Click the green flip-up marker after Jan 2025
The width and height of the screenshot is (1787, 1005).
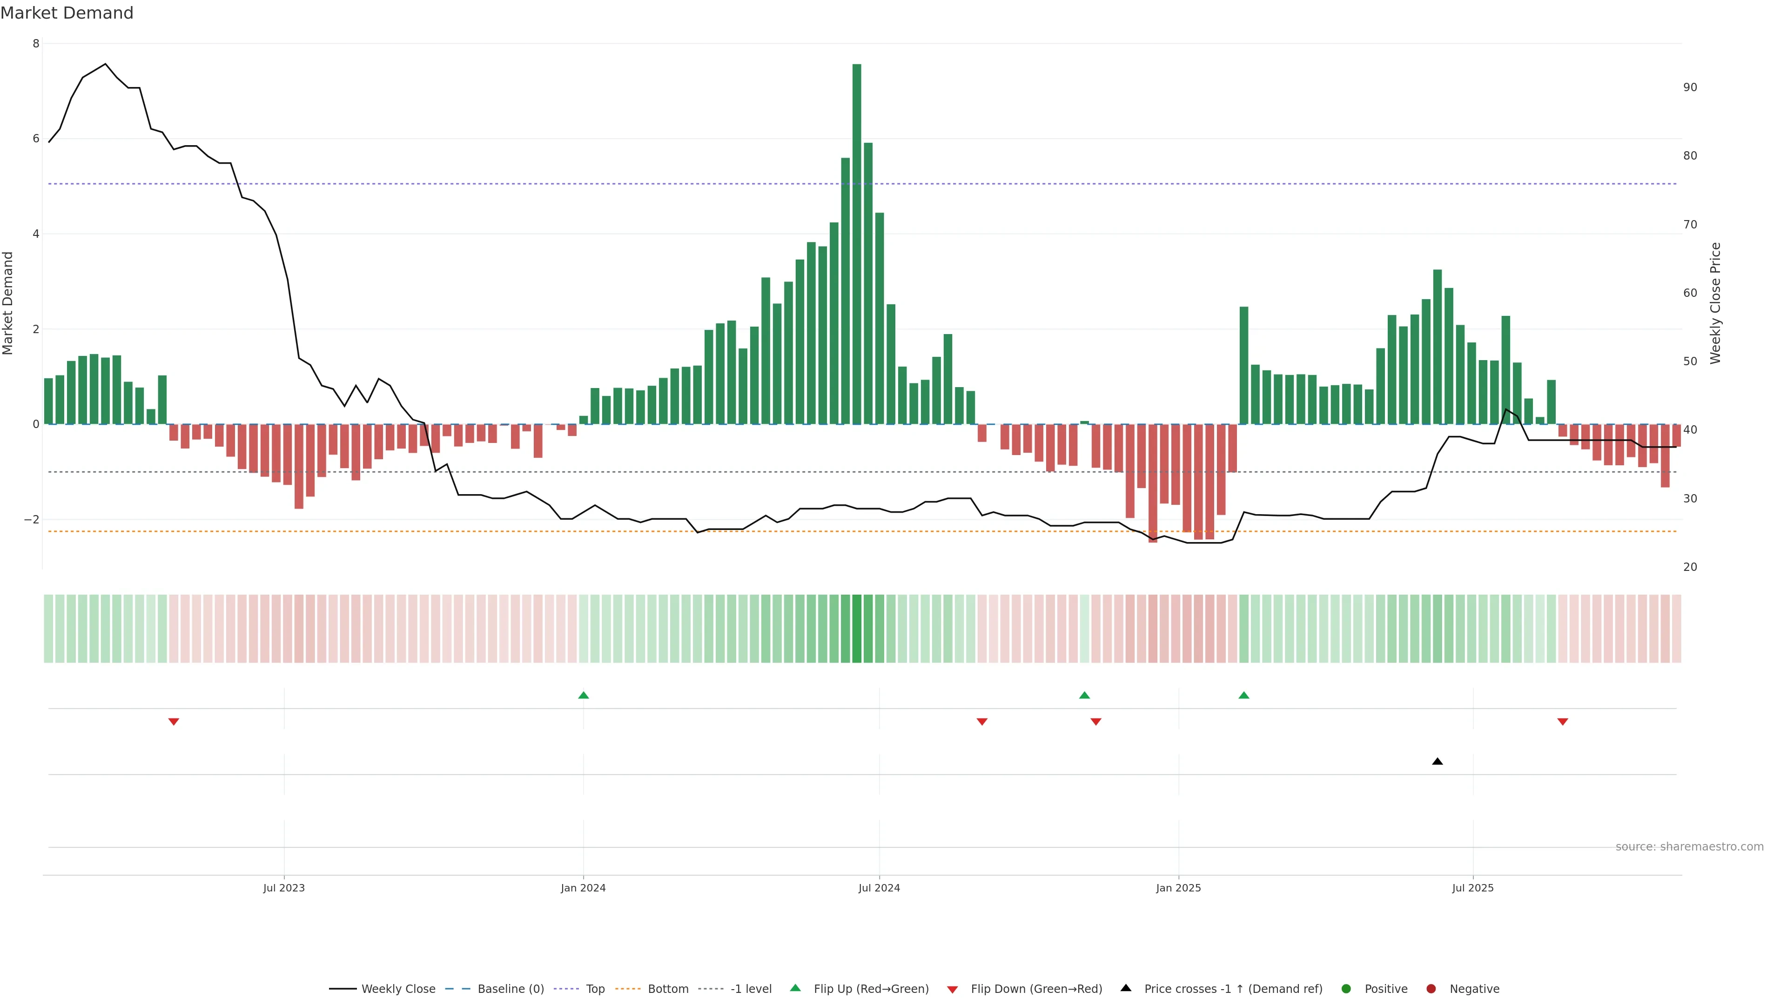coord(1244,695)
